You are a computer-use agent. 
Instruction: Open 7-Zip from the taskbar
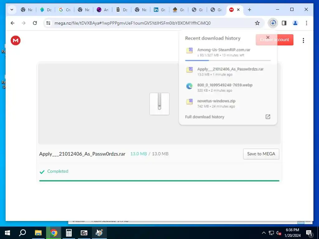point(84,233)
